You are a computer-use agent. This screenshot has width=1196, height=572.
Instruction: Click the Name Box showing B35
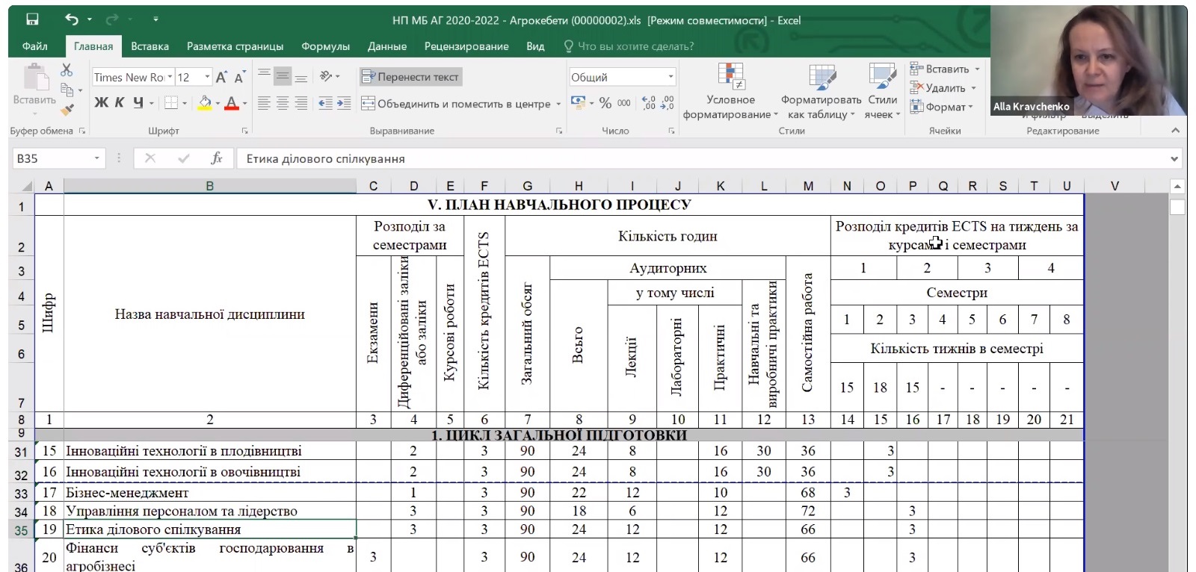point(52,158)
